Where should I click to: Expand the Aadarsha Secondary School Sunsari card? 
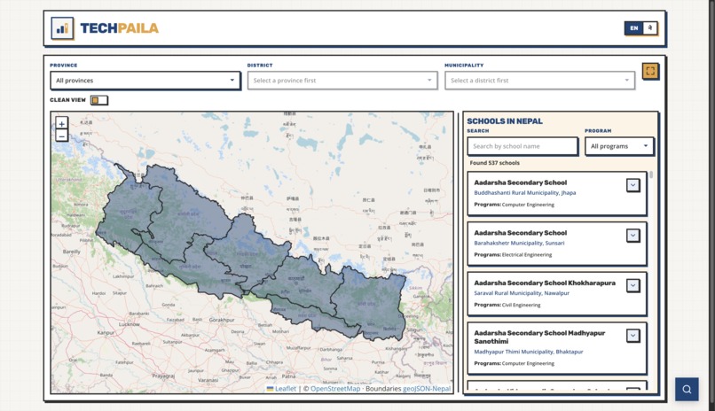pyautogui.click(x=632, y=236)
